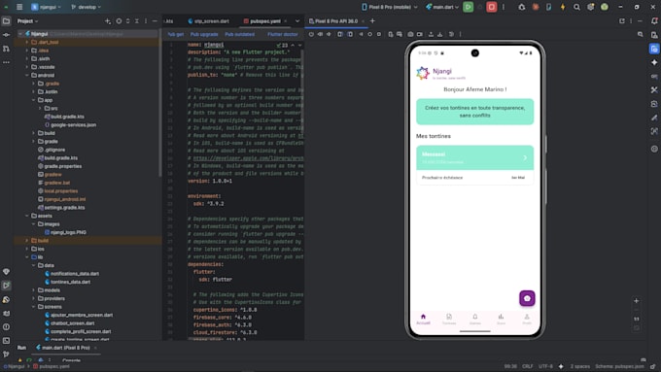The image size is (661, 372).
Task: Open Project view mode dropdown
Action: (x=27, y=21)
